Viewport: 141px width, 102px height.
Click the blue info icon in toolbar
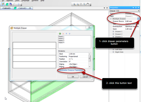(x=19, y=4)
